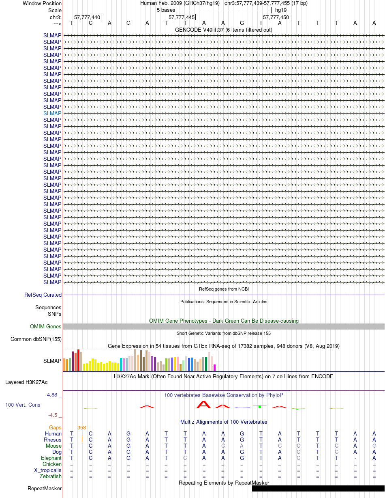The width and height of the screenshot is (385, 498).
Task: Click the chr3: ruler label
Action: pyautogui.click(x=56, y=17)
